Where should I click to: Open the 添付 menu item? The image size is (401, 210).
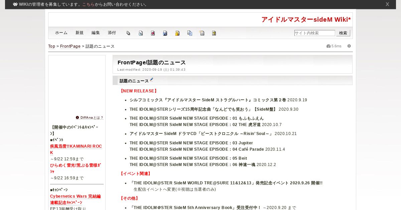point(112,33)
